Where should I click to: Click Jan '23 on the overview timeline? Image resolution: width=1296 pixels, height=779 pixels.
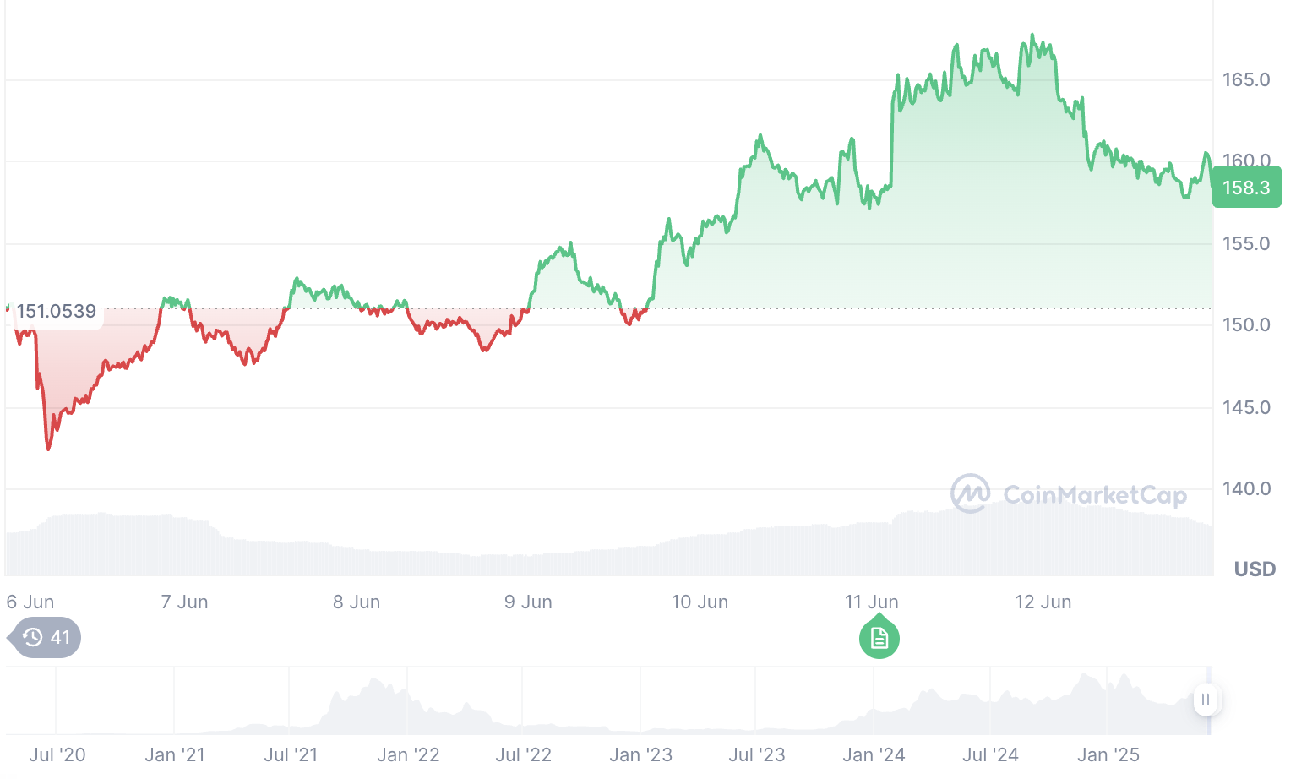click(640, 754)
